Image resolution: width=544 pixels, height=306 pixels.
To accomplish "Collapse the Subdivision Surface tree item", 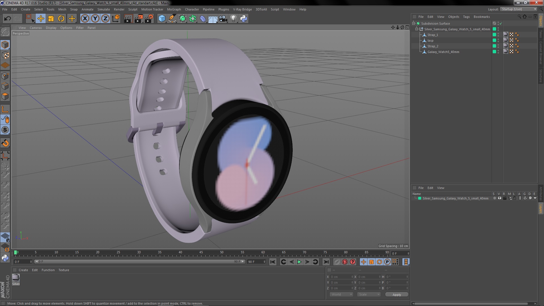I will [x=414, y=24].
